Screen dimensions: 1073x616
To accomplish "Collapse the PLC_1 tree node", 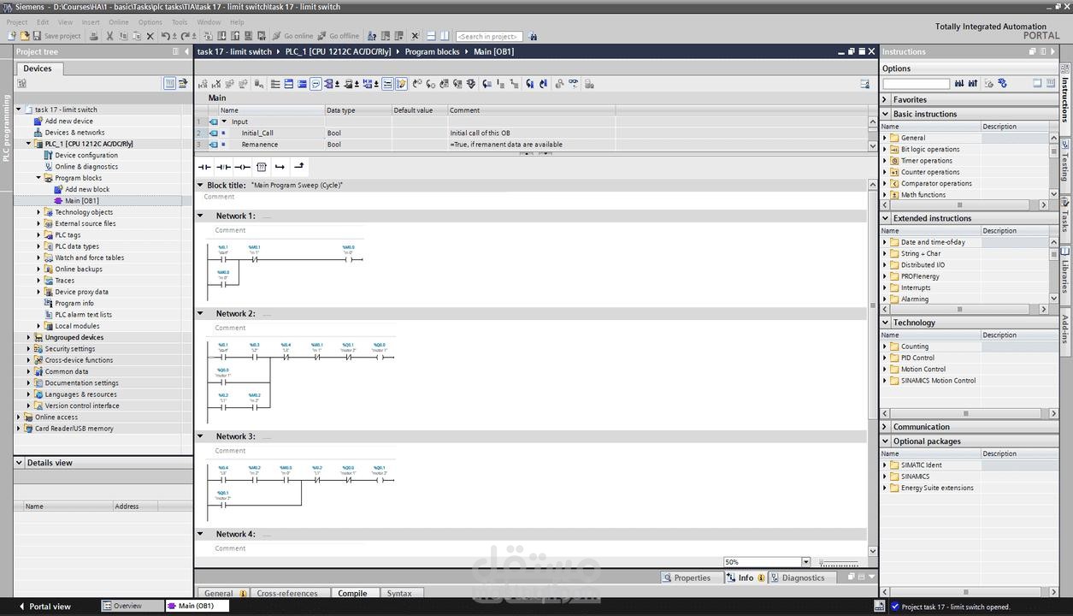I will (29, 144).
